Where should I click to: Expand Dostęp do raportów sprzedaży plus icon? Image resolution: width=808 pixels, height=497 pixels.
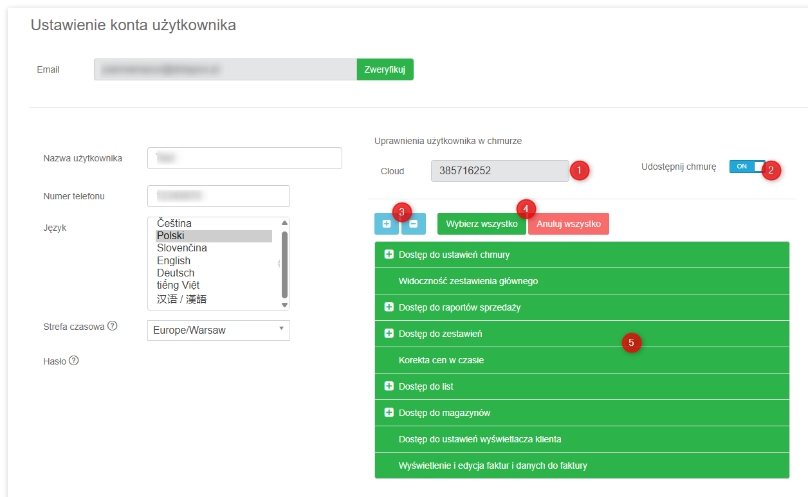click(389, 307)
